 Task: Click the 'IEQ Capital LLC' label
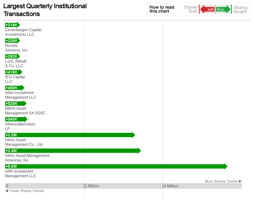[15, 79]
